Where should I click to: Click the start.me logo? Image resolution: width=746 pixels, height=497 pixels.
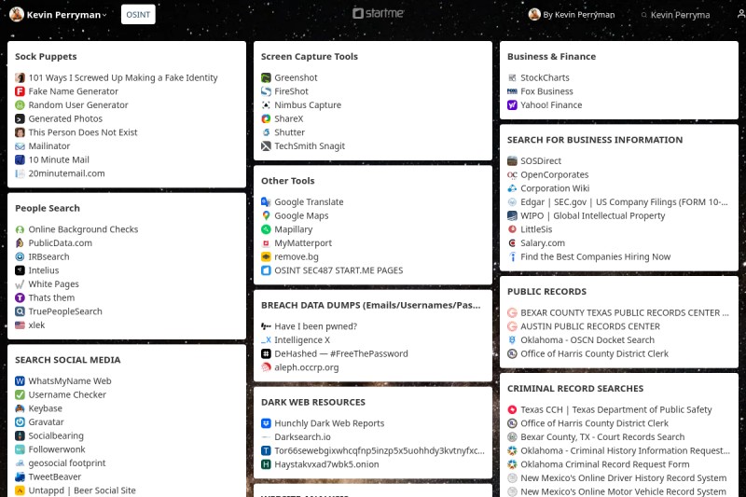click(x=378, y=13)
